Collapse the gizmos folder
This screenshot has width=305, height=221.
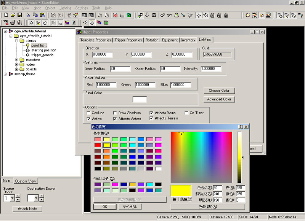pos(16,41)
